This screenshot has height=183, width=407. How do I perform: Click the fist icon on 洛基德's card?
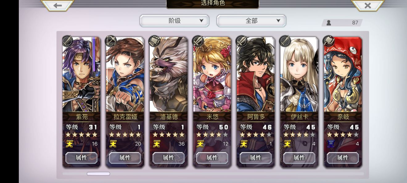click(154, 41)
